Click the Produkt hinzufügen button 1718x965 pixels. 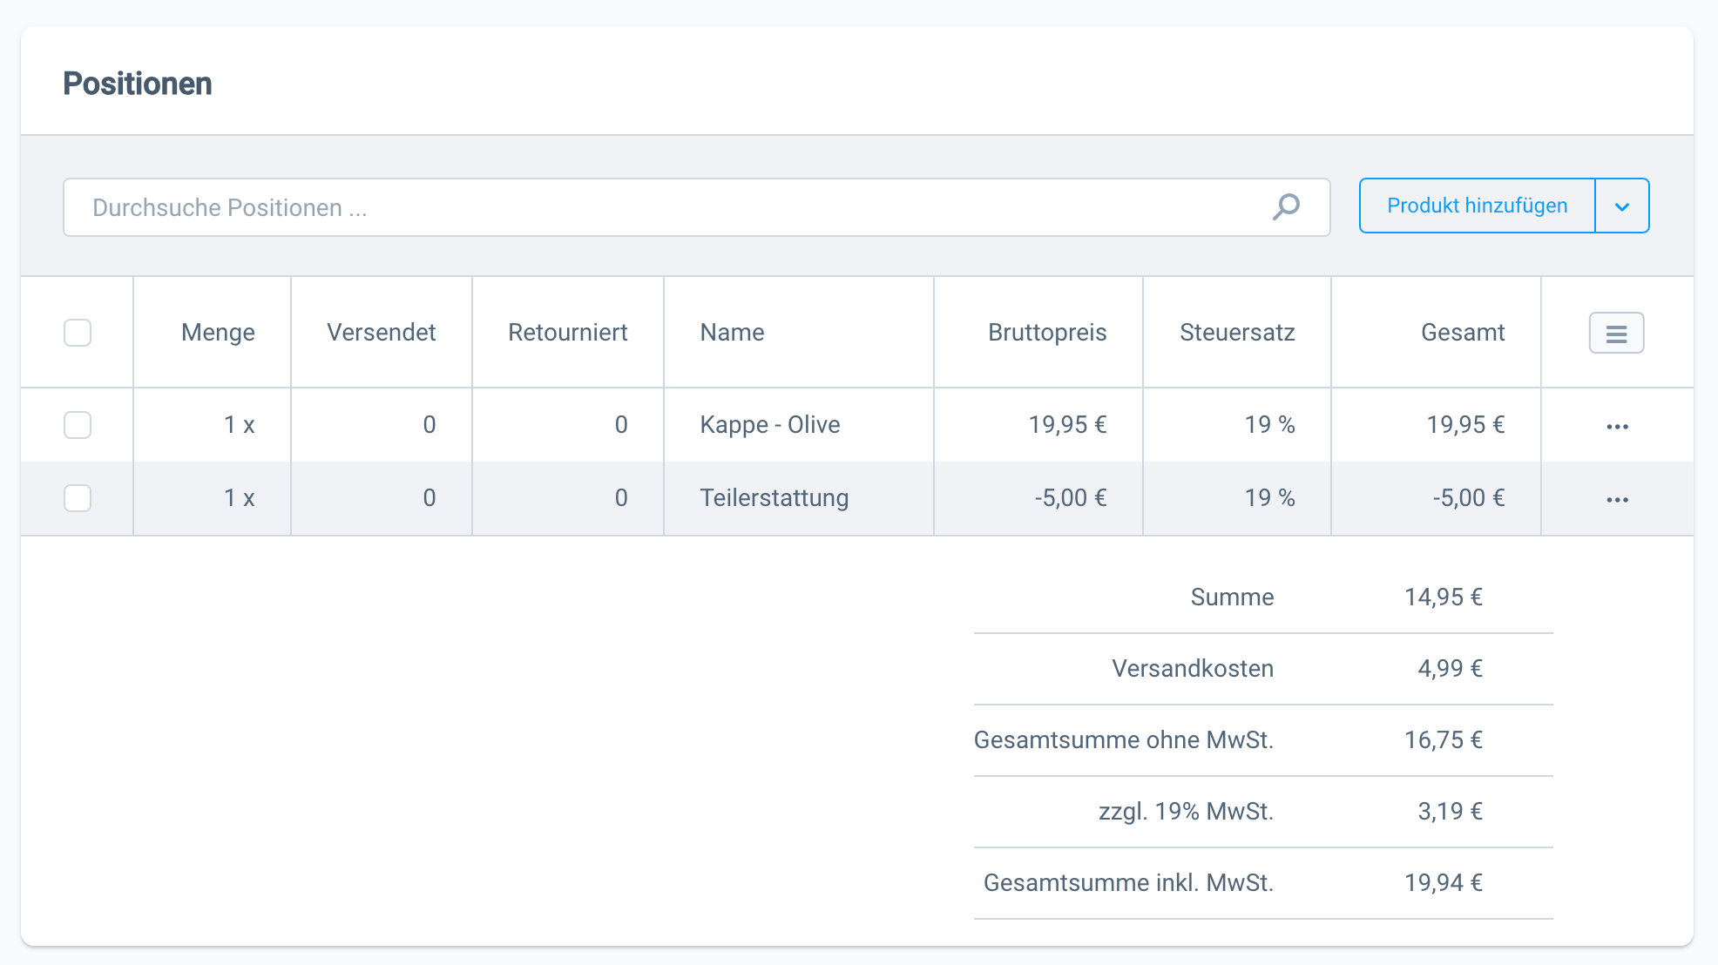tap(1477, 206)
